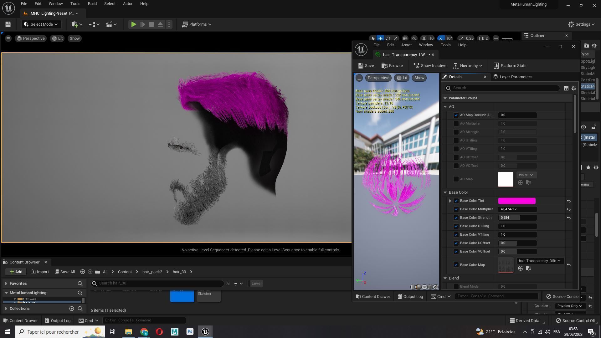Uncheck AO Map Occlude All checkbox
This screenshot has width=601, height=338.
click(x=456, y=115)
